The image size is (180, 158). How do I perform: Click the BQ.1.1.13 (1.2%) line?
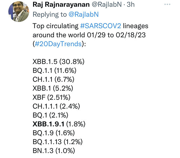[x=58, y=142]
